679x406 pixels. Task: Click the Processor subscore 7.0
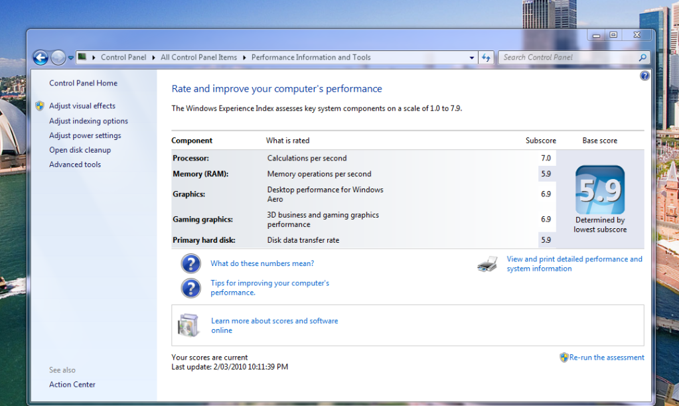coord(546,159)
